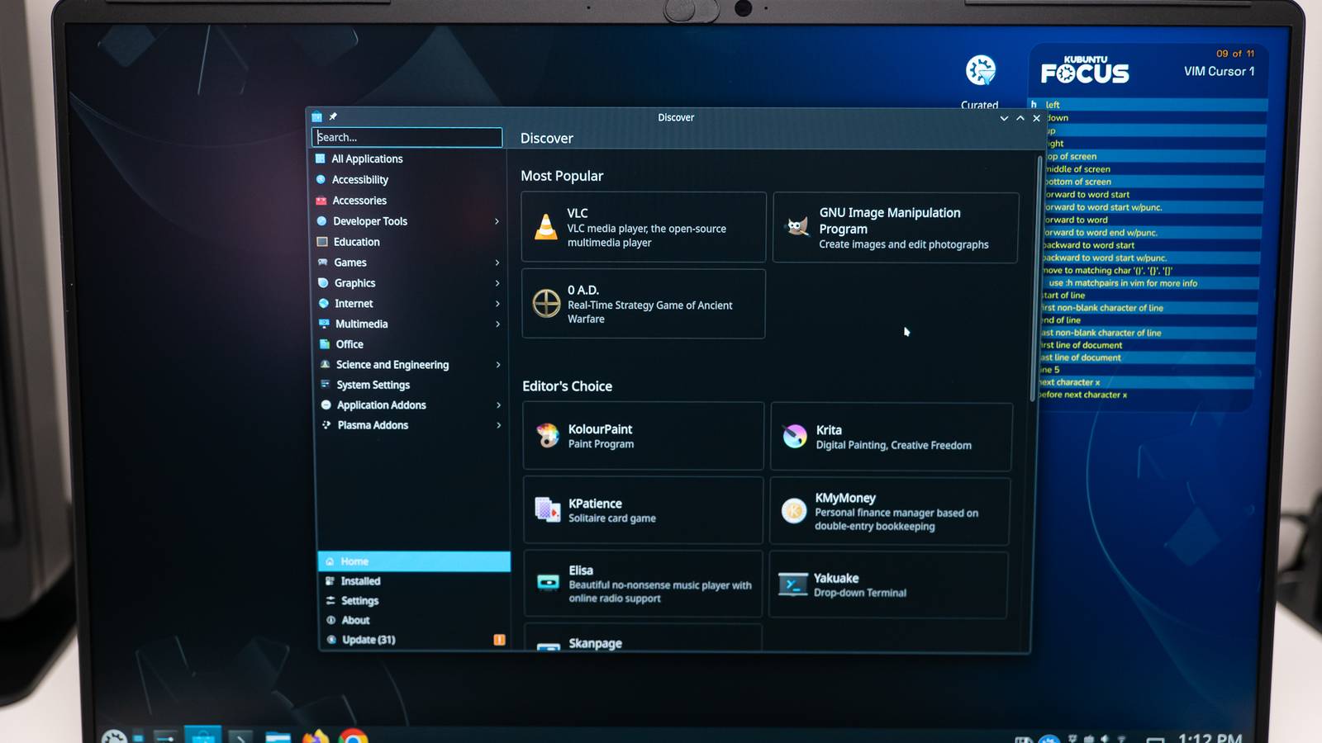The height and width of the screenshot is (743, 1322).
Task: Launch Firefox from the taskbar
Action: tap(316, 735)
